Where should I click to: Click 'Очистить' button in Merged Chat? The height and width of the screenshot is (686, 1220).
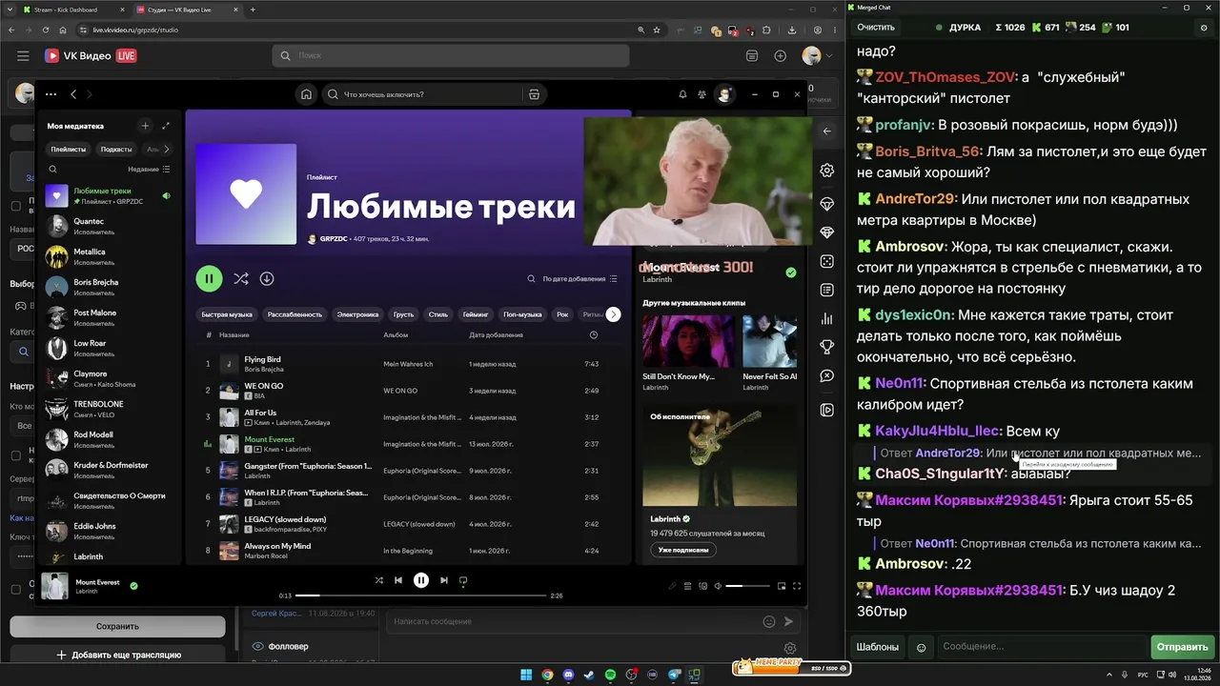(876, 28)
